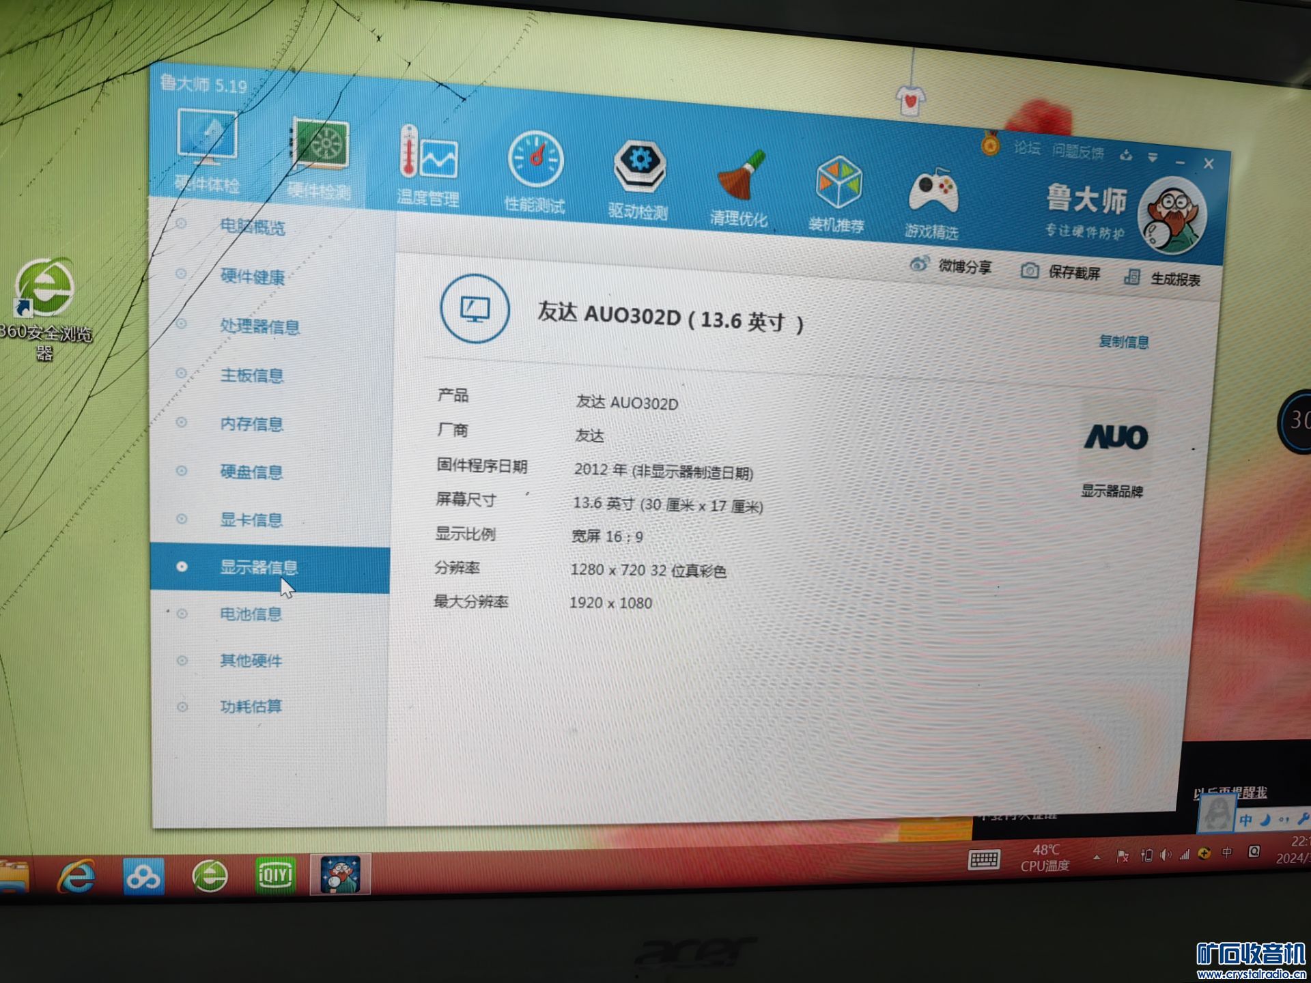The height and width of the screenshot is (983, 1311).
Task: Click the update download icon in title bar
Action: click(1126, 156)
